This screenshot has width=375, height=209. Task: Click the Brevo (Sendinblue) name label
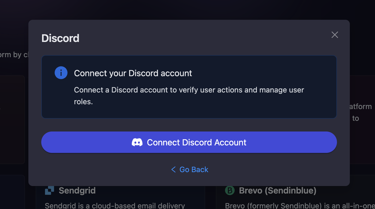pyautogui.click(x=277, y=190)
